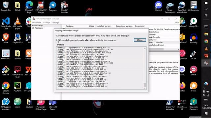The width and height of the screenshot is (211, 118).
Task: Click the Description column header
Action: click(140, 26)
